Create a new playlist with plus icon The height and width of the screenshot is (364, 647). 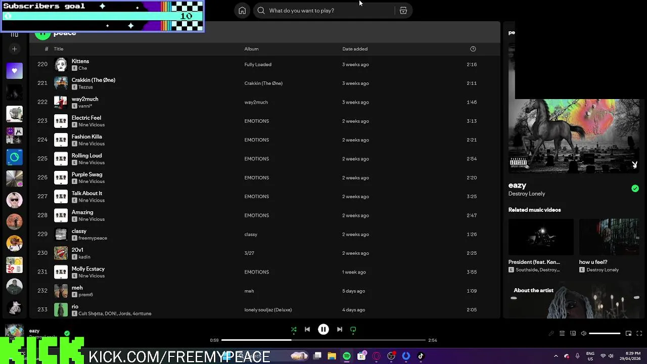point(15,49)
